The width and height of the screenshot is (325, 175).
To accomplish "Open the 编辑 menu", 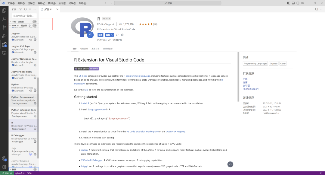I will coord(21,3).
